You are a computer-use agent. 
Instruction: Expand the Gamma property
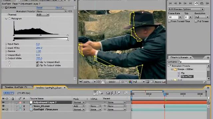[x=6, y=51]
